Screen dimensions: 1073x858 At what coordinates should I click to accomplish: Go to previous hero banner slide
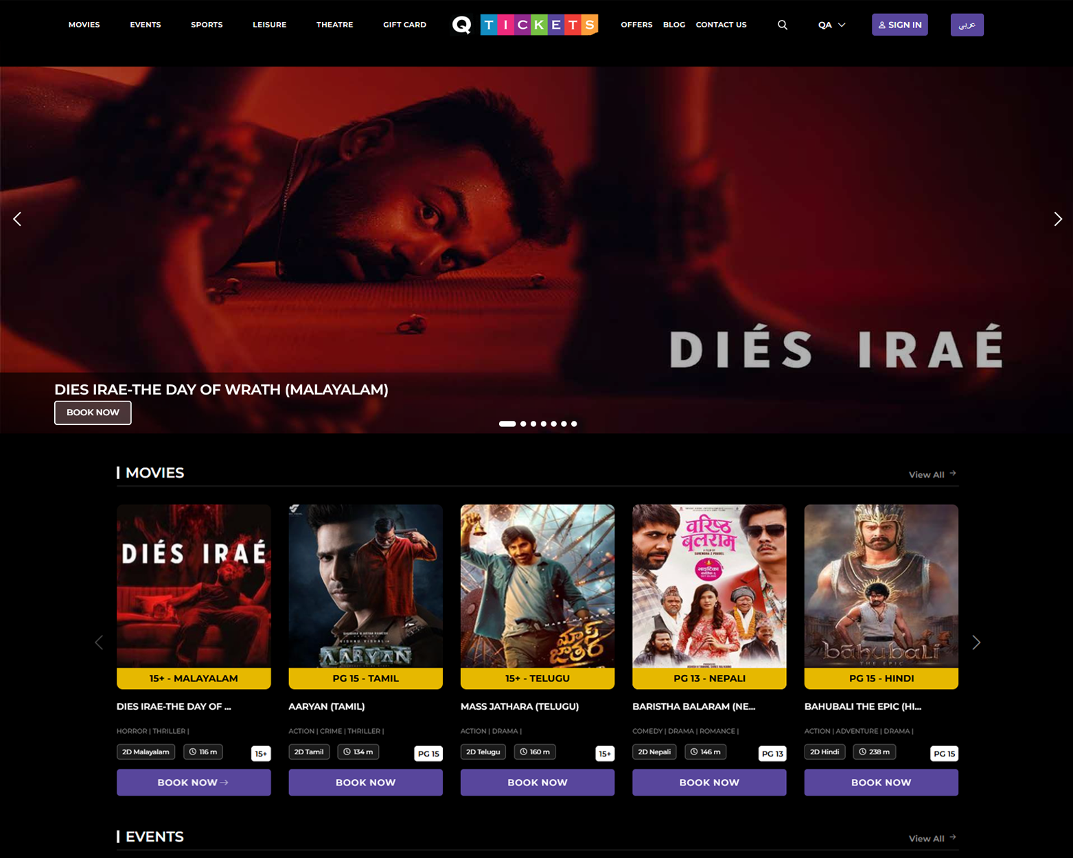(17, 219)
